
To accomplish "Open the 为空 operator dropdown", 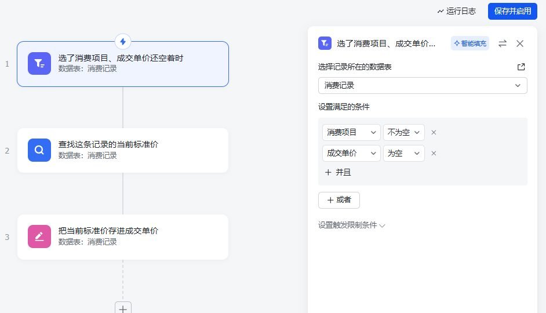I will [403, 153].
